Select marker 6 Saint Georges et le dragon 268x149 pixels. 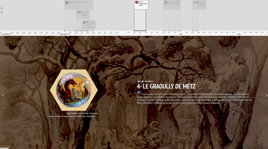(199, 3)
